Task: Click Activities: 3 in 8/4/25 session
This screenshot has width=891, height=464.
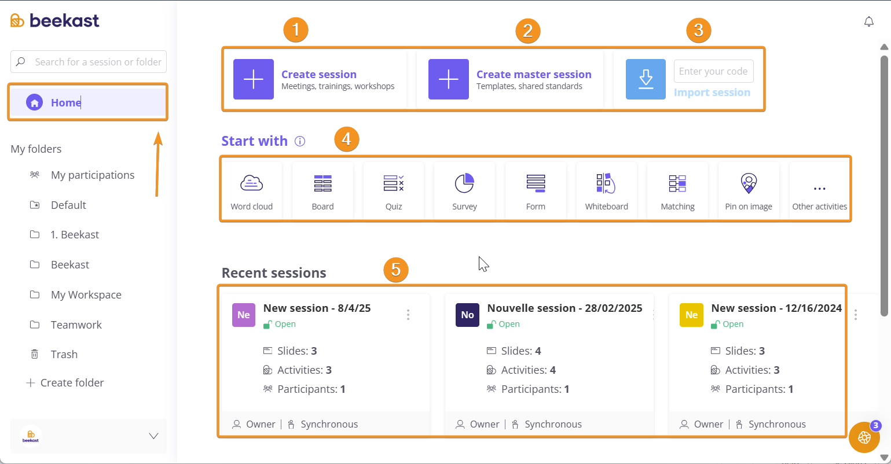Action: [x=297, y=370]
